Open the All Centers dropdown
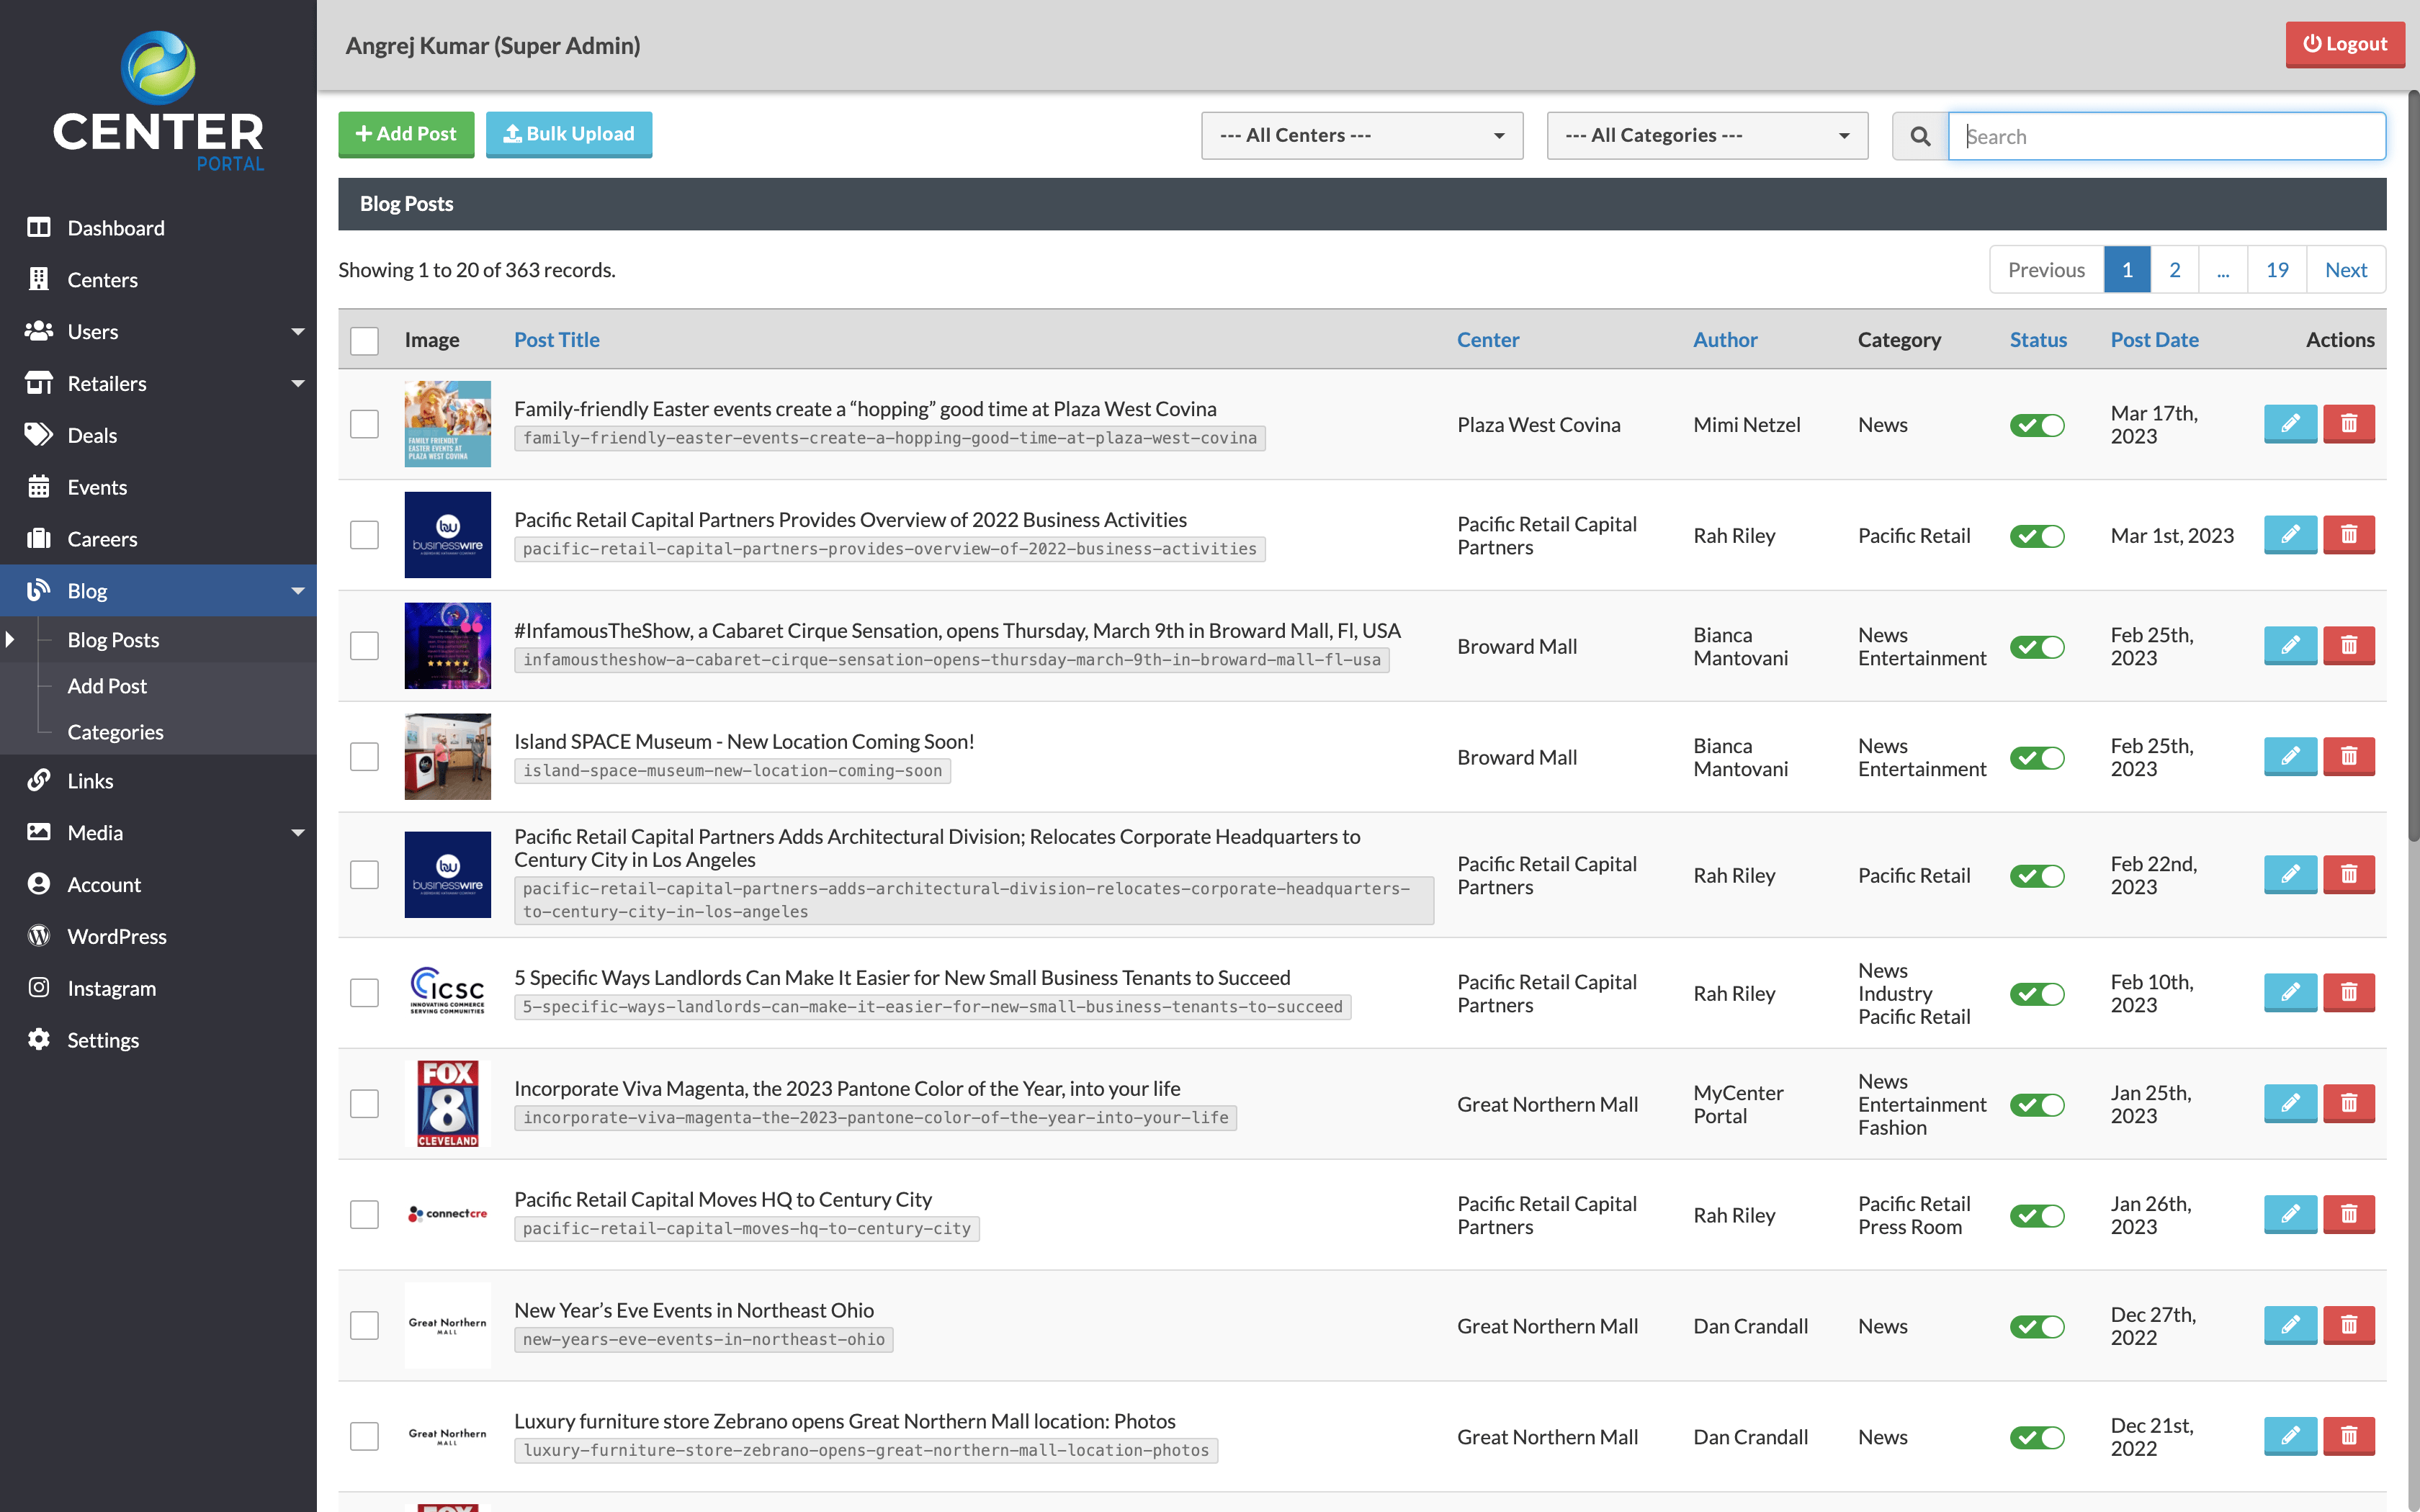 point(1361,135)
